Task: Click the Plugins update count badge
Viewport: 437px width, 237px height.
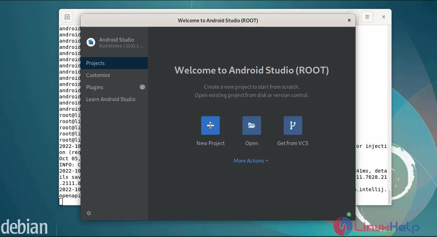Action: [142, 87]
